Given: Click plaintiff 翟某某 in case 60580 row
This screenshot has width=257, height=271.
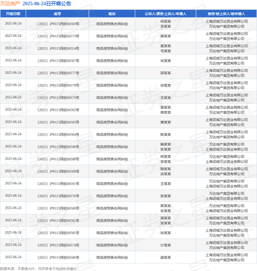Looking at the screenshot, I should (165, 206).
